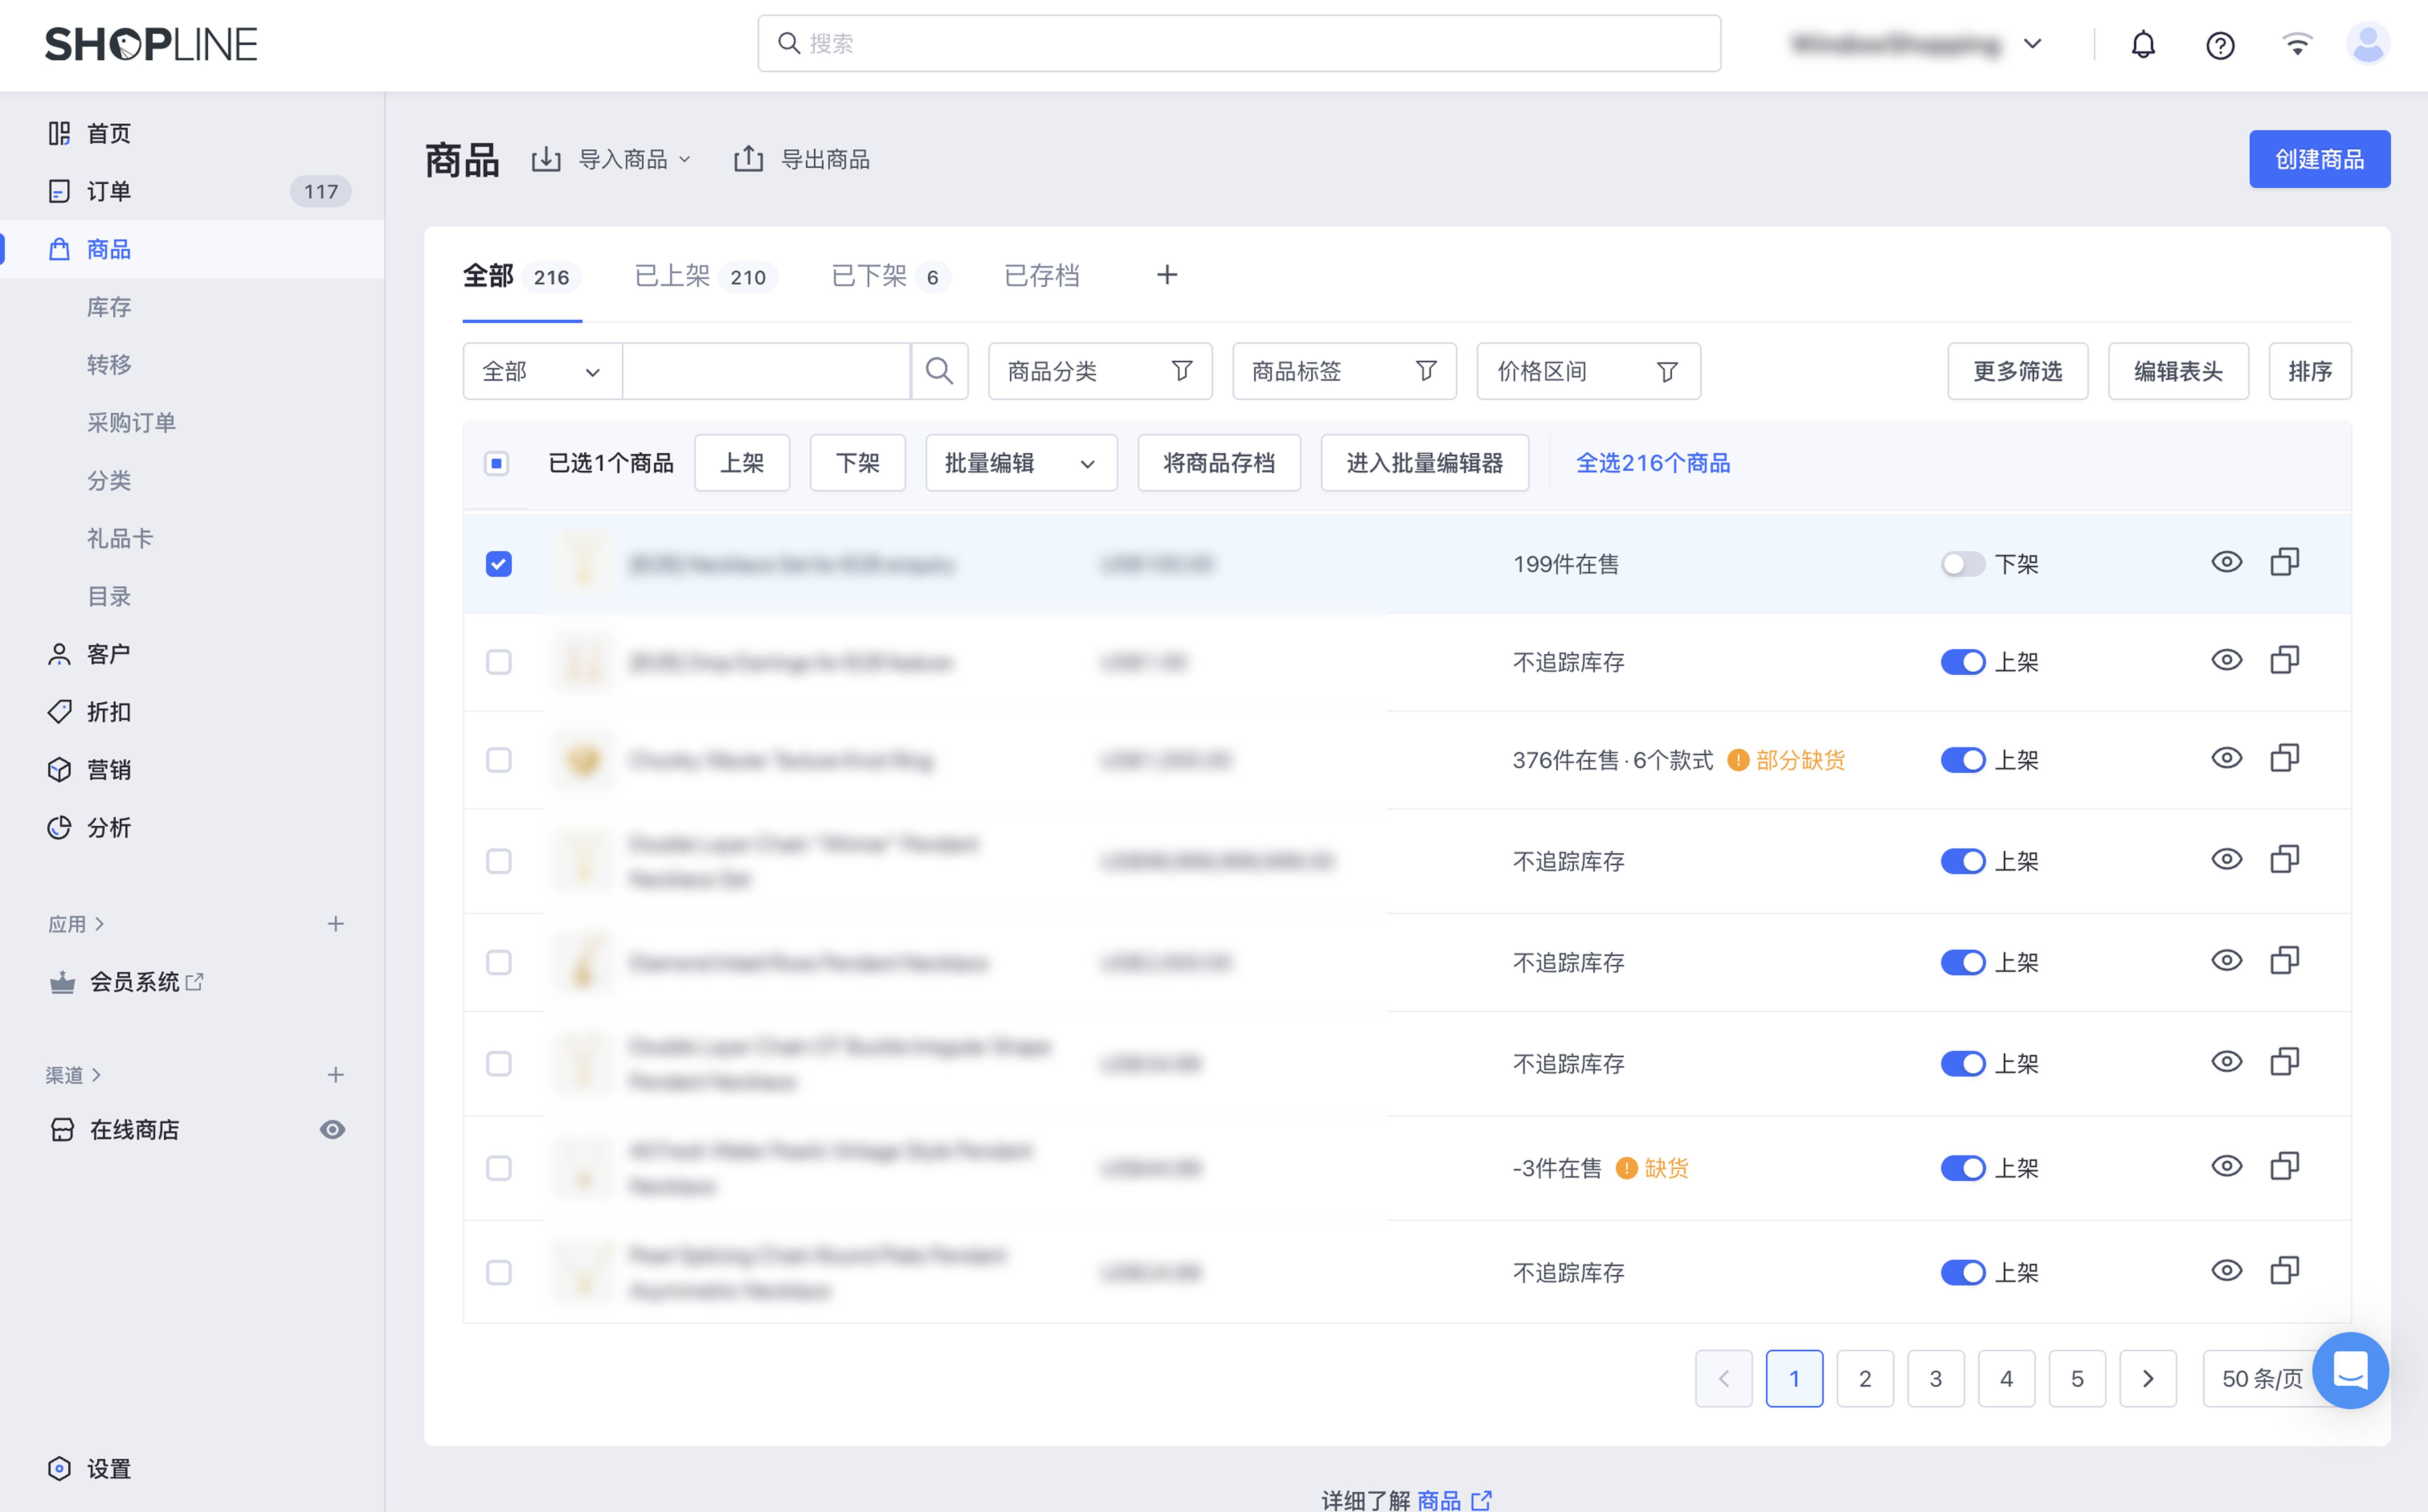Turn off 上架 toggle for 376件在售 product
Image resolution: width=2428 pixels, height=1512 pixels.
pyautogui.click(x=1963, y=760)
